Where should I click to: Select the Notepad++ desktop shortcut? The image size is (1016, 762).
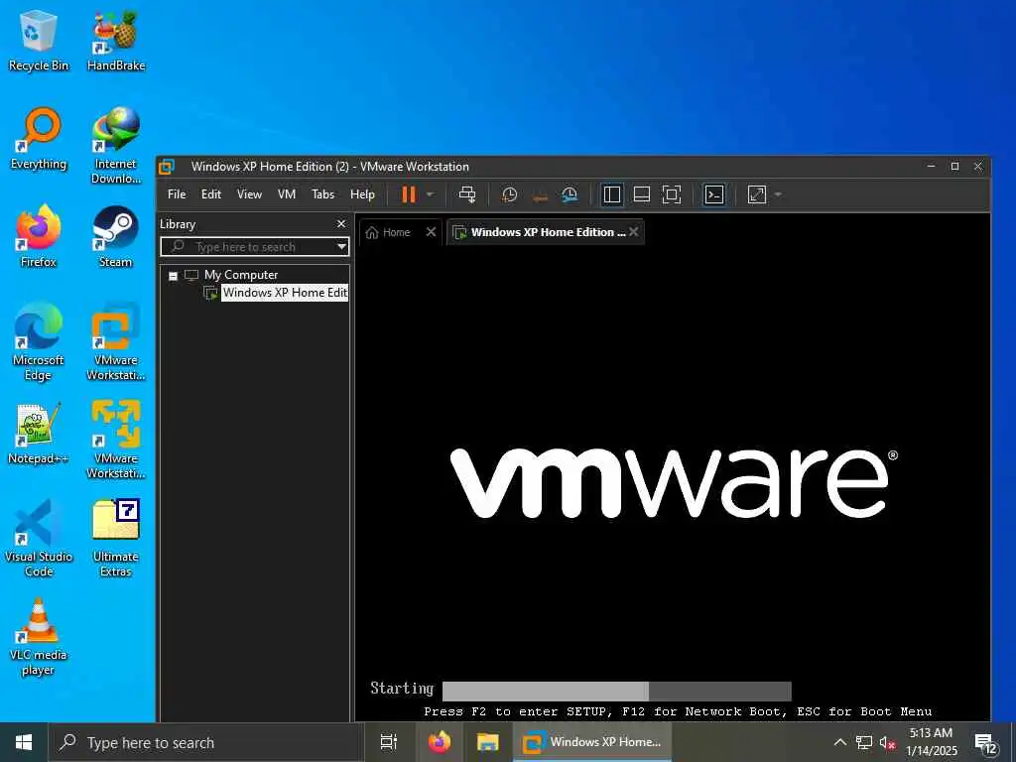point(39,433)
